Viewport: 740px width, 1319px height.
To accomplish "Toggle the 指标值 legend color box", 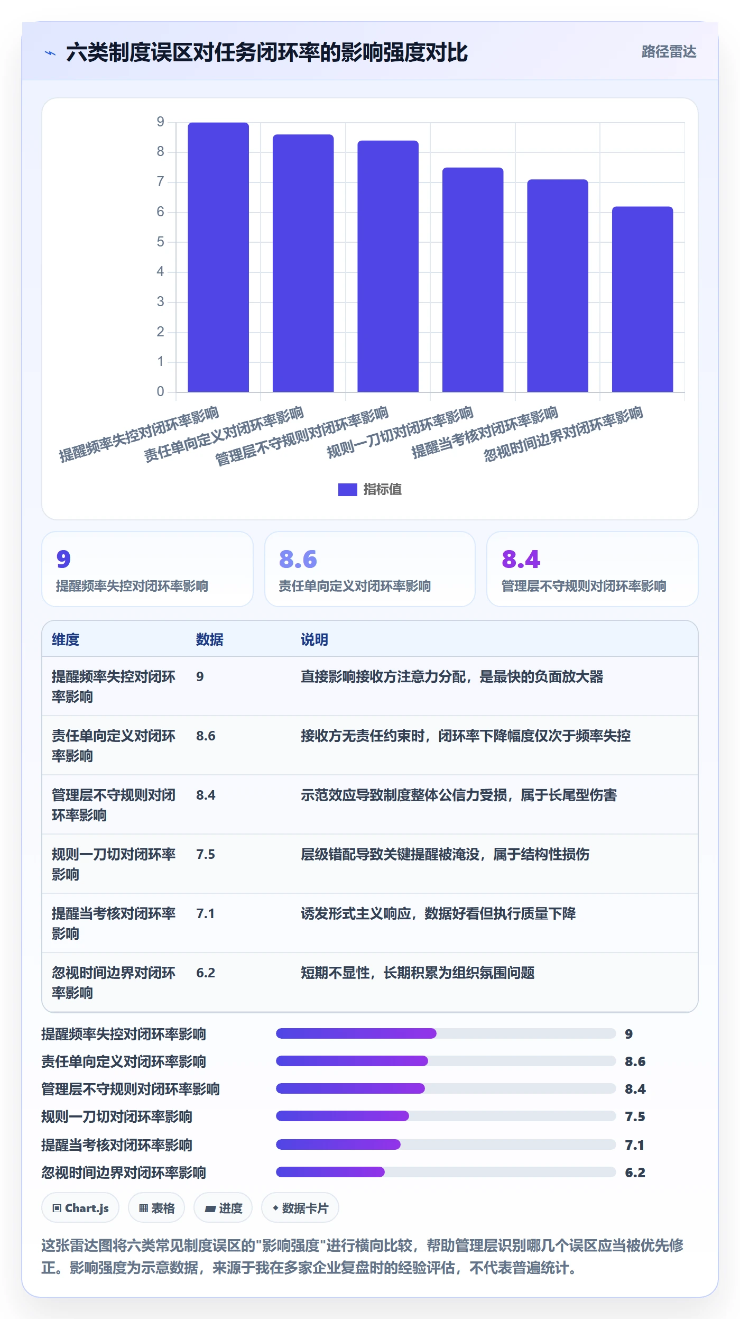I will 347,490.
